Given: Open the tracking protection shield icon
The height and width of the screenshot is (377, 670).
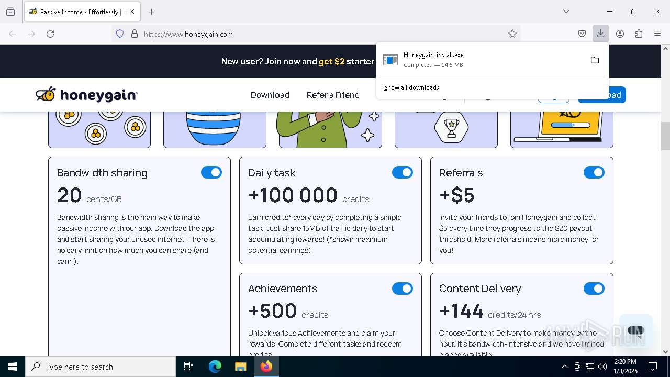Looking at the screenshot, I should tap(120, 34).
